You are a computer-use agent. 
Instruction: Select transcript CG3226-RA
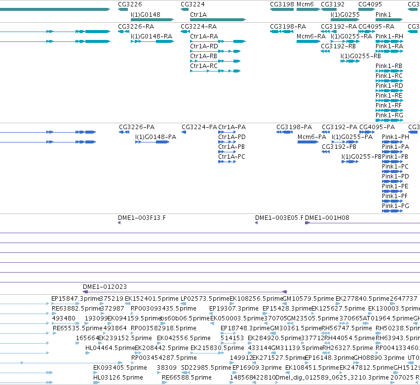pos(136,27)
